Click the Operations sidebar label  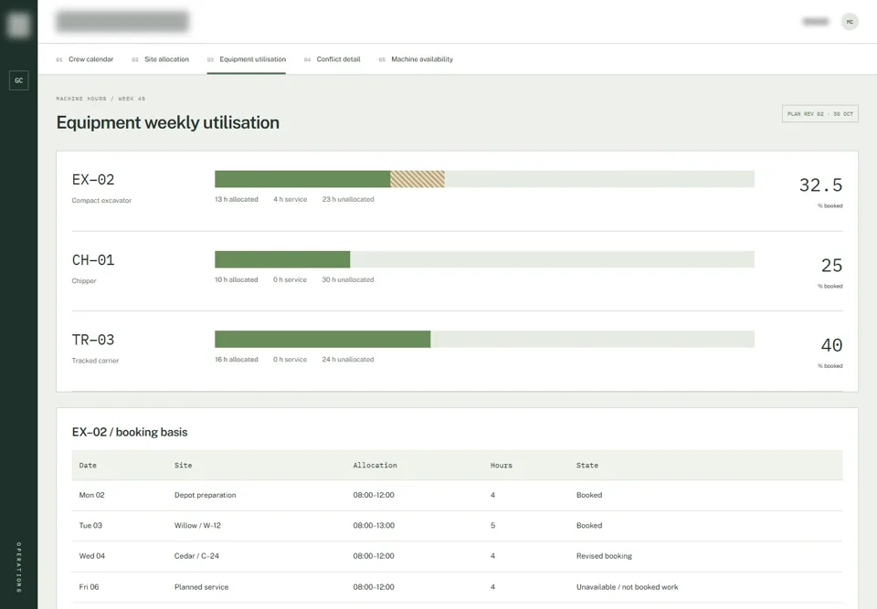(x=19, y=566)
